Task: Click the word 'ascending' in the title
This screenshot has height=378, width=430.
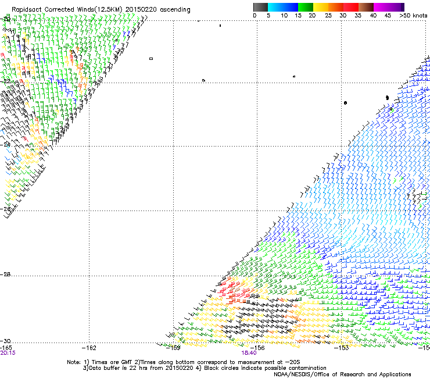Action: click(x=175, y=10)
